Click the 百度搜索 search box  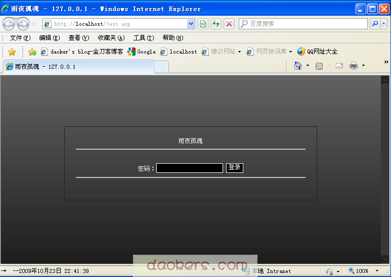click(303, 24)
